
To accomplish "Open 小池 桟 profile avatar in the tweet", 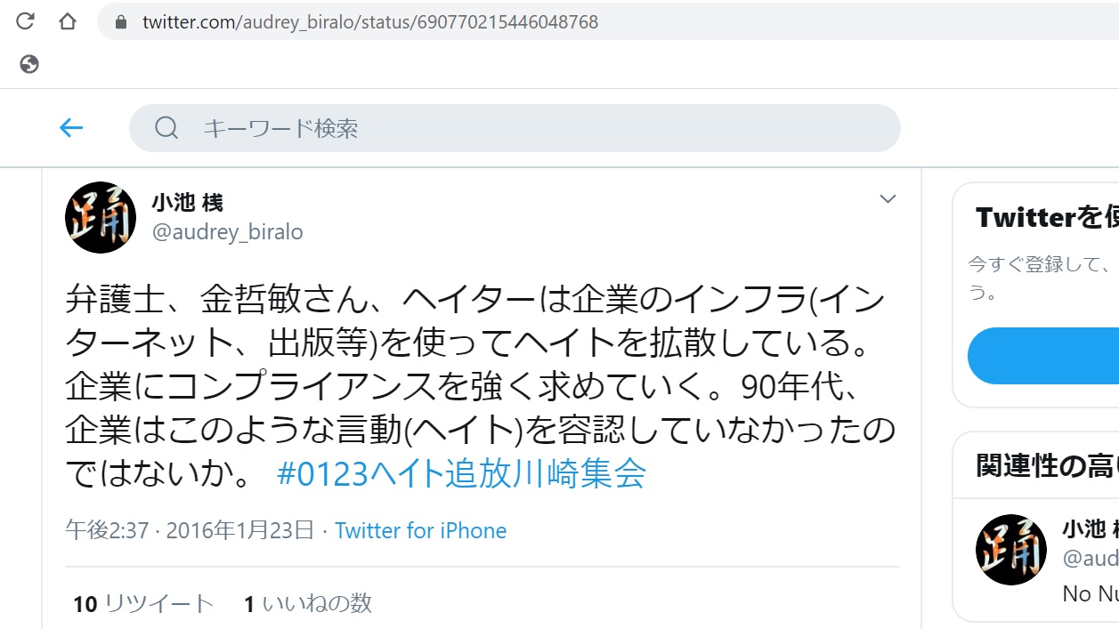I will point(101,217).
